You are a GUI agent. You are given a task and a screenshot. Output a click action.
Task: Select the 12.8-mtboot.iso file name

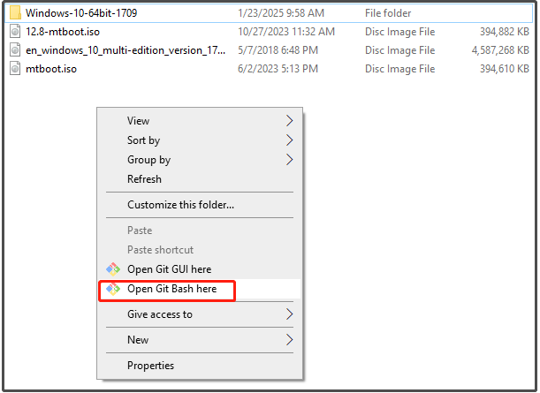pos(63,32)
